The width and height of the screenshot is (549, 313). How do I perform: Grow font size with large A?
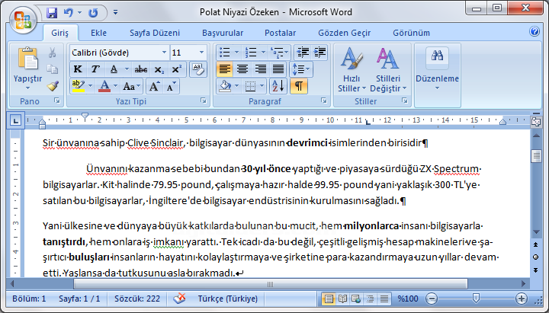click(x=154, y=86)
